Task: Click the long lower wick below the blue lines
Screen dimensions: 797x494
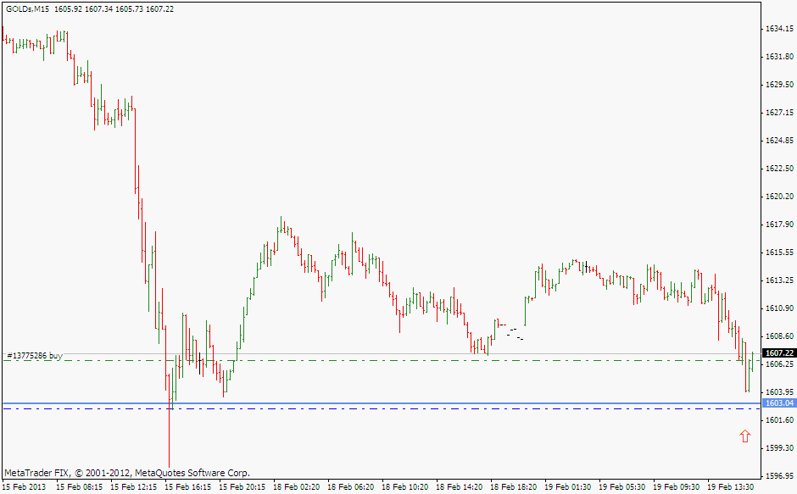Action: coord(170,441)
